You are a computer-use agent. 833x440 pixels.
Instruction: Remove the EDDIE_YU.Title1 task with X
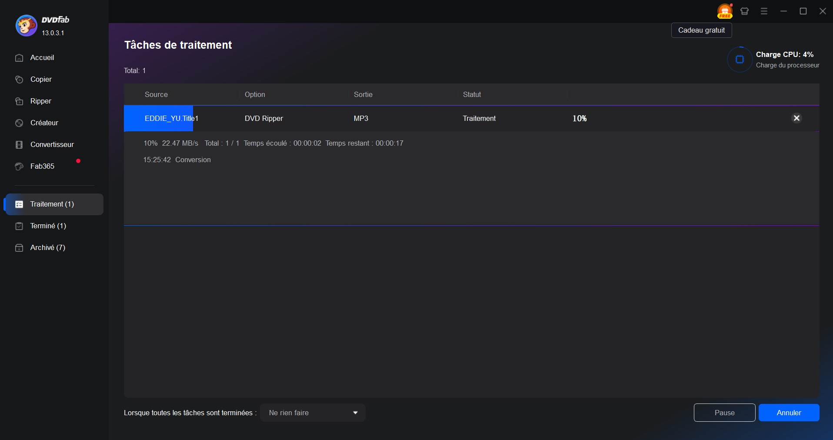[796, 118]
